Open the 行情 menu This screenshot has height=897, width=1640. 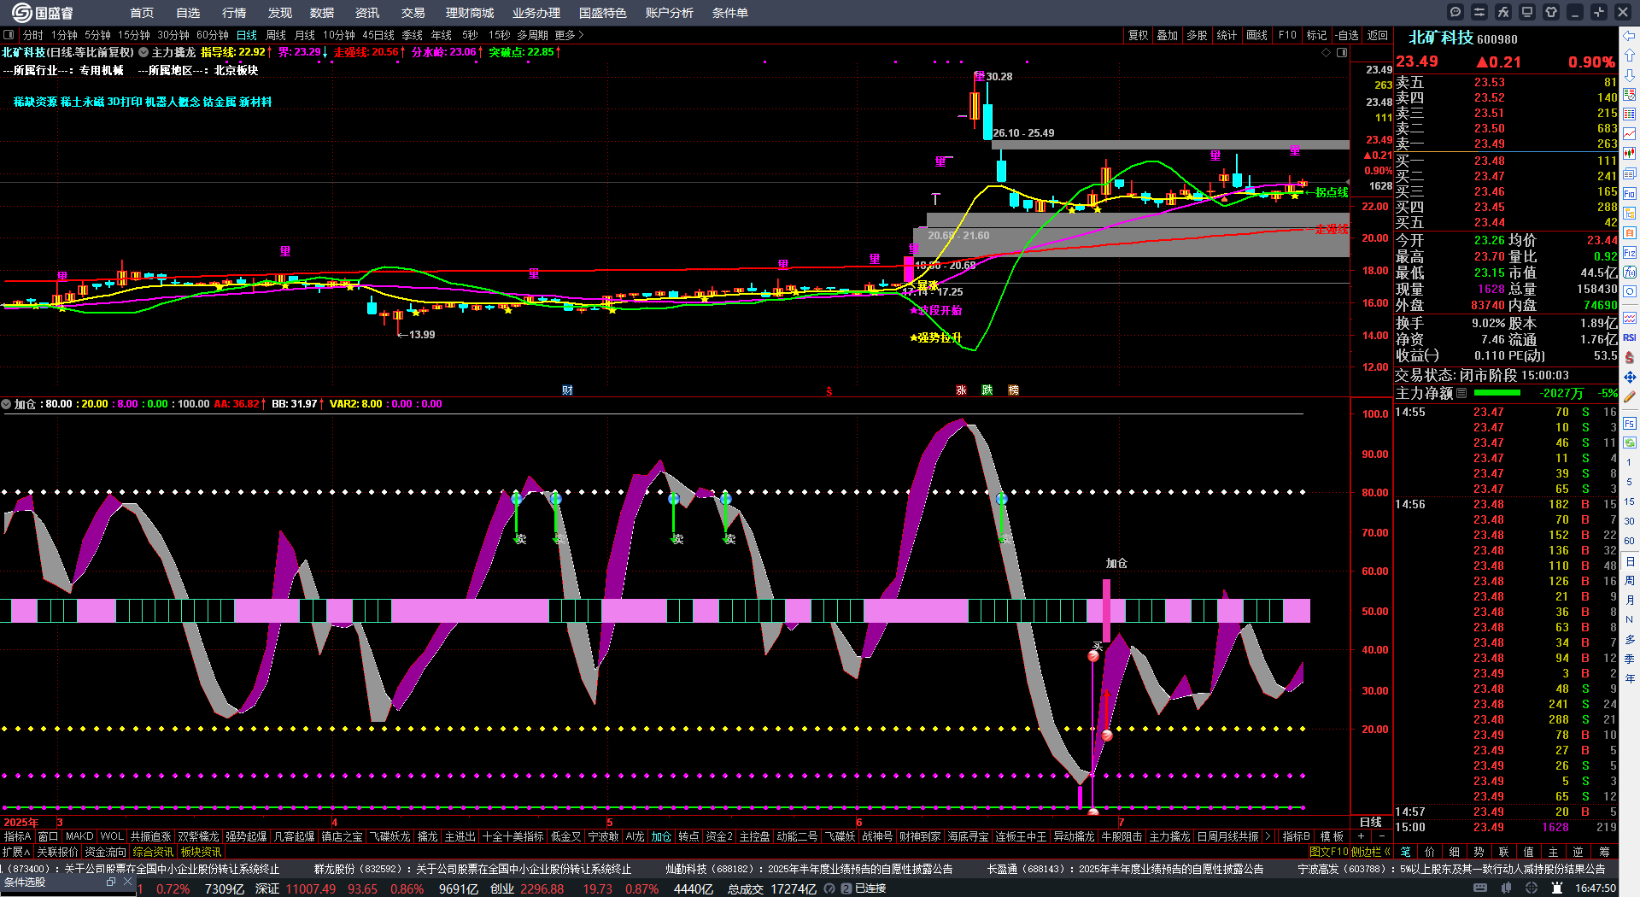pyautogui.click(x=234, y=13)
